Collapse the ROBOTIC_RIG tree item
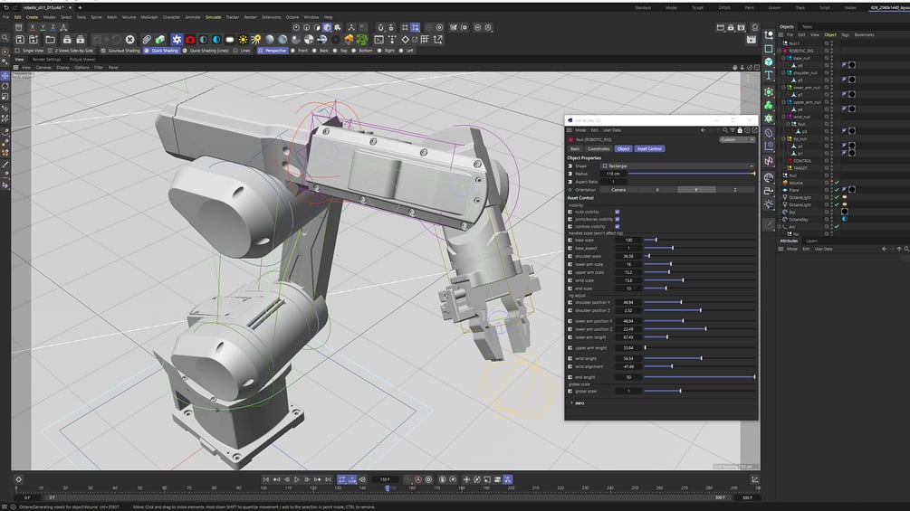The width and height of the screenshot is (910, 511). pyautogui.click(x=781, y=51)
